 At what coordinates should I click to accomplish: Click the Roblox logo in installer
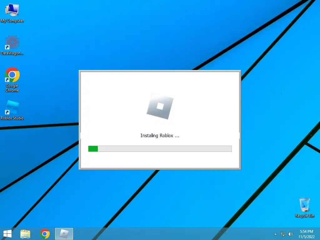[x=160, y=106]
